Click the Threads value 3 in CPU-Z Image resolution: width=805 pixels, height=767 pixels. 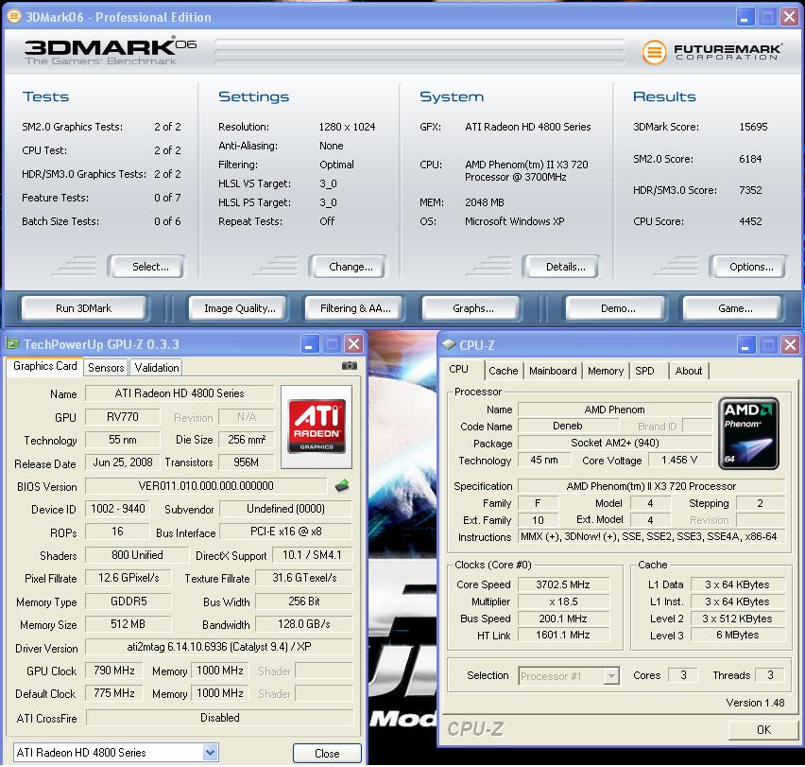(770, 675)
